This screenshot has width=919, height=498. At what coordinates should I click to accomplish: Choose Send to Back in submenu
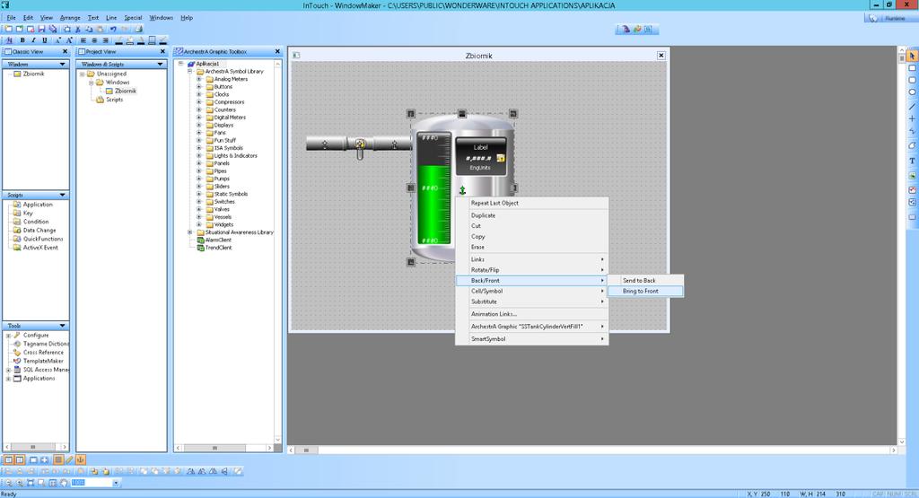tap(644, 281)
